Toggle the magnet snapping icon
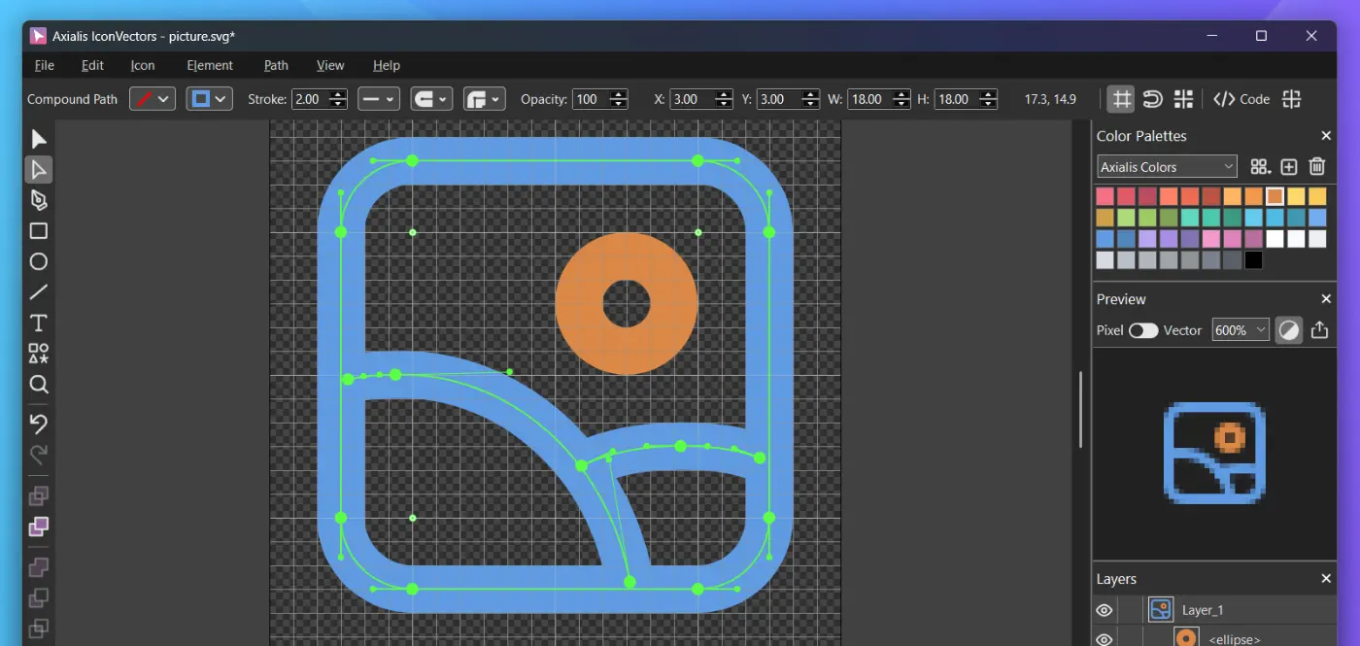The height and width of the screenshot is (646, 1360). (x=1153, y=99)
